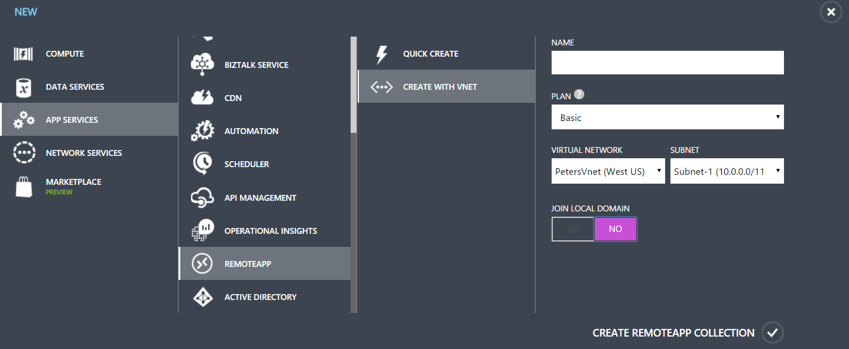Click the Active Directory diamond icon
Screen dimensions: 849x349
[202, 297]
